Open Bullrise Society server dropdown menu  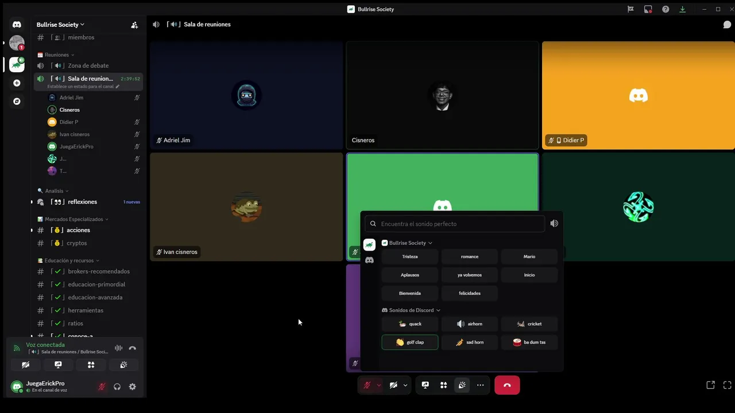60,25
